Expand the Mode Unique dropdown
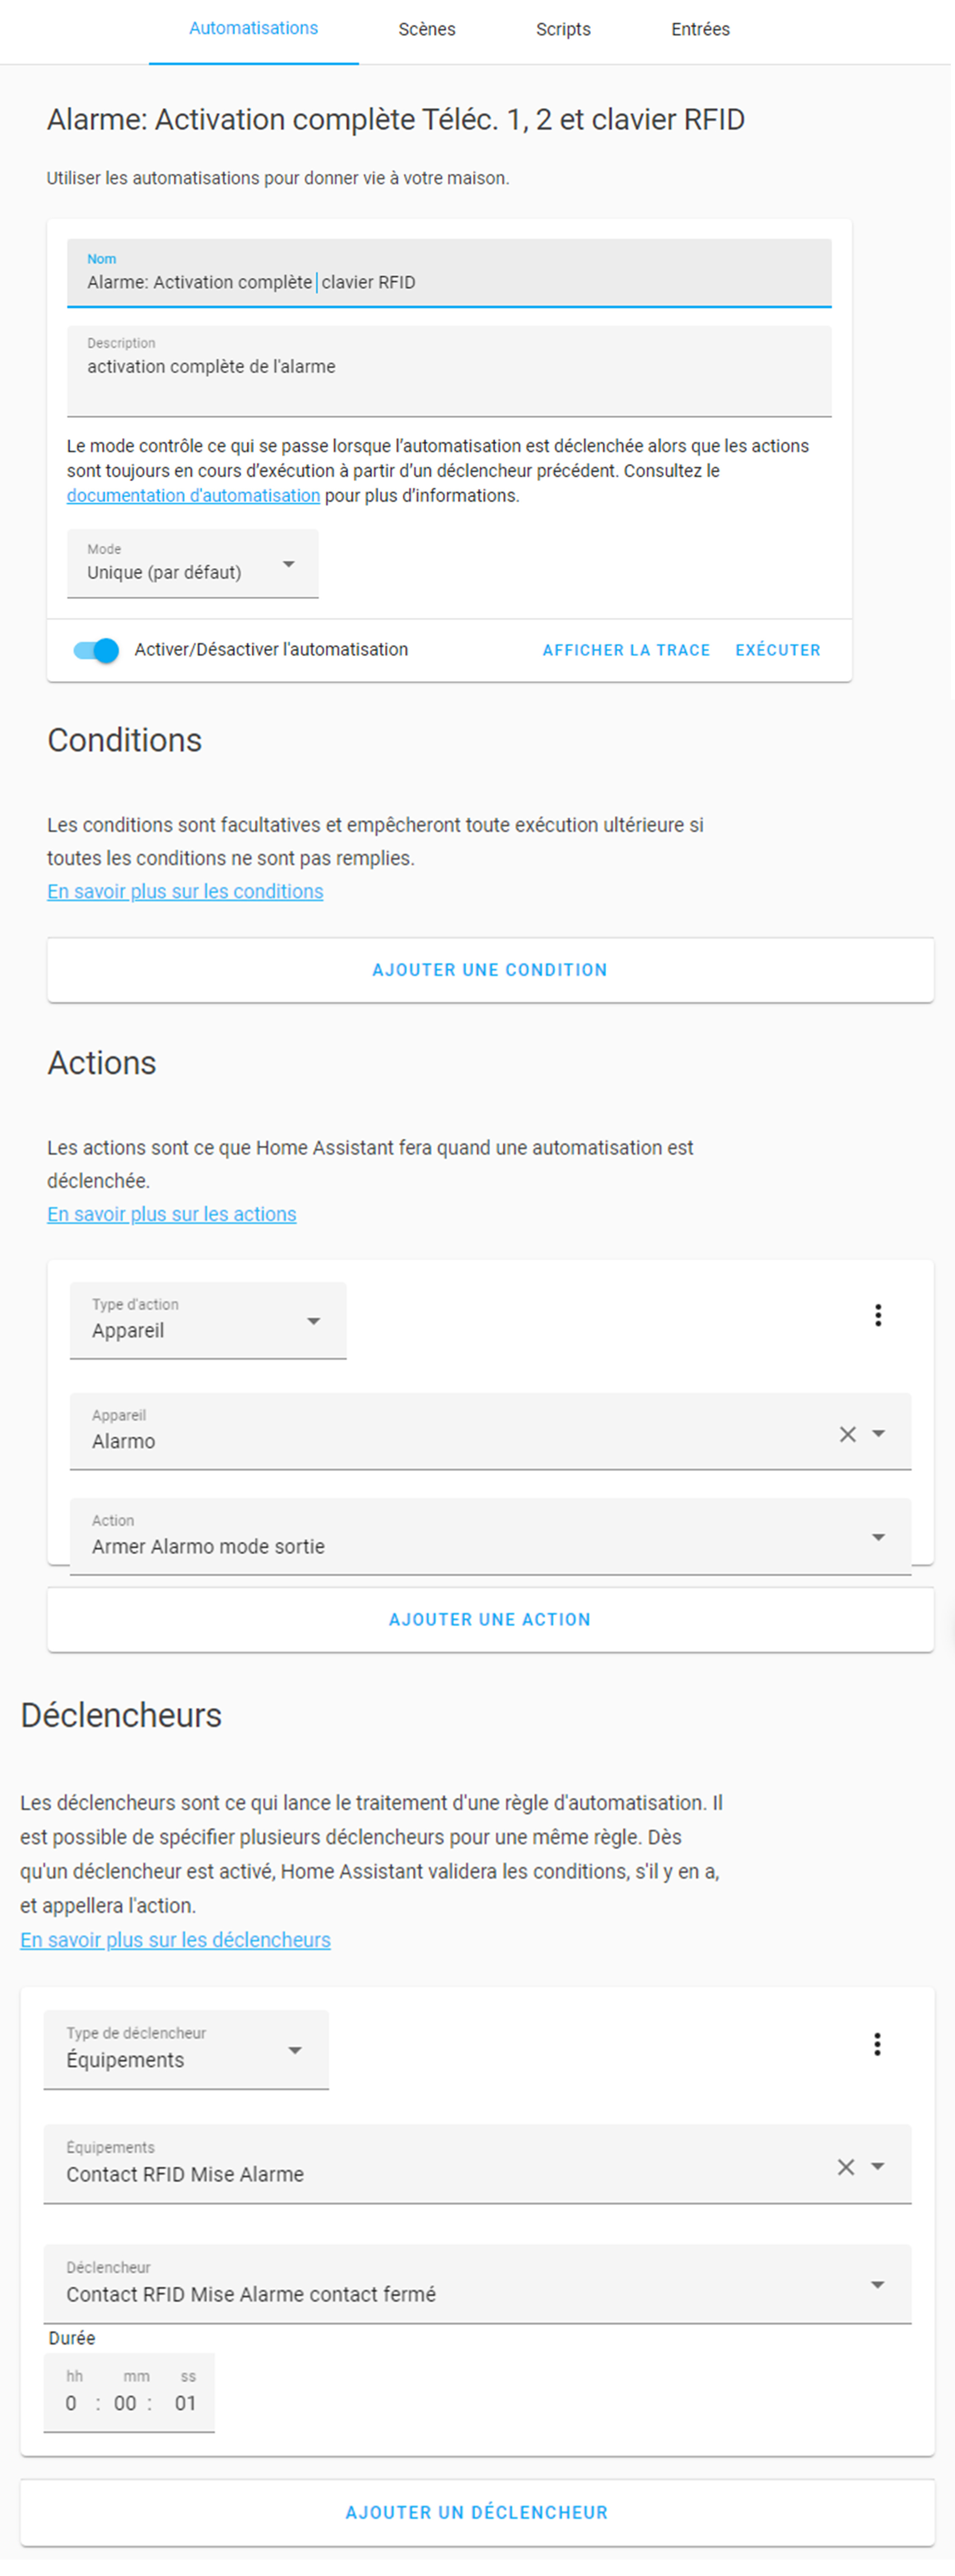Image resolution: width=955 pixels, height=2576 pixels. tap(193, 564)
